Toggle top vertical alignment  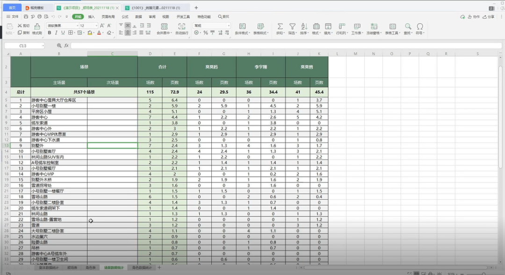[x=121, y=25]
